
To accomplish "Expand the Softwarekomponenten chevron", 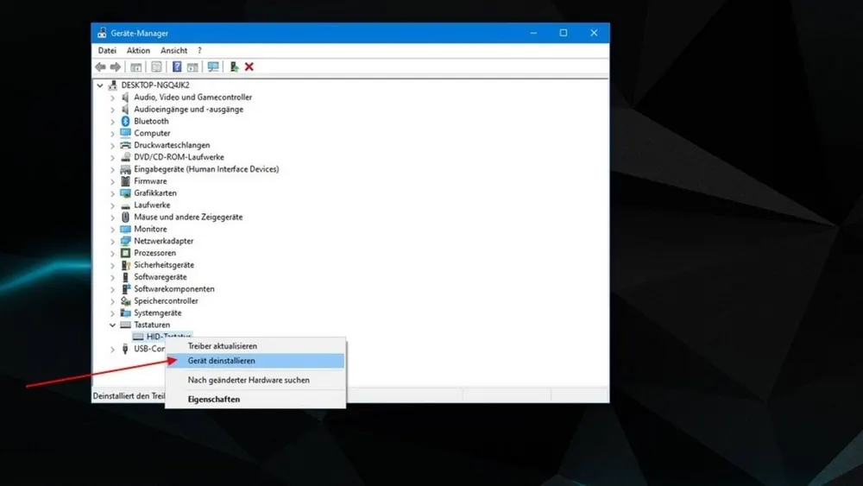I will pyautogui.click(x=112, y=289).
